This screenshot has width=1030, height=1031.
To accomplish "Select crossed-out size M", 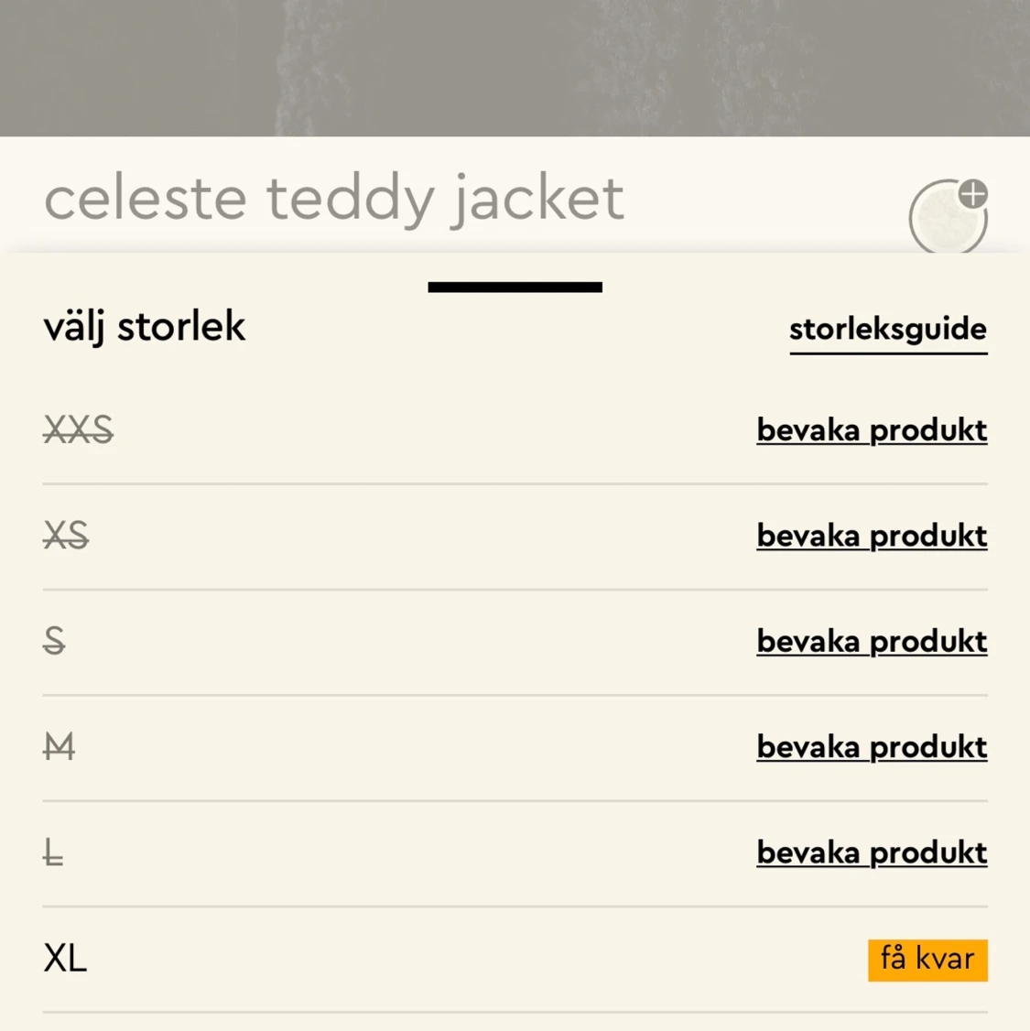I will [x=60, y=747].
